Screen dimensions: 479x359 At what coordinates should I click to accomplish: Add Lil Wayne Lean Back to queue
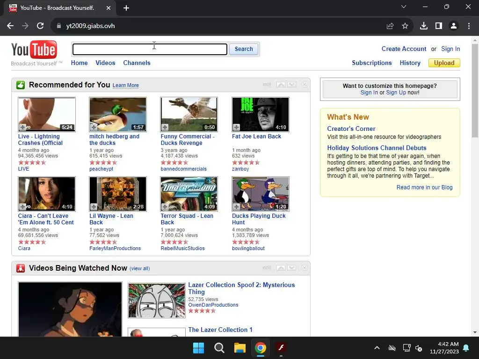click(94, 207)
